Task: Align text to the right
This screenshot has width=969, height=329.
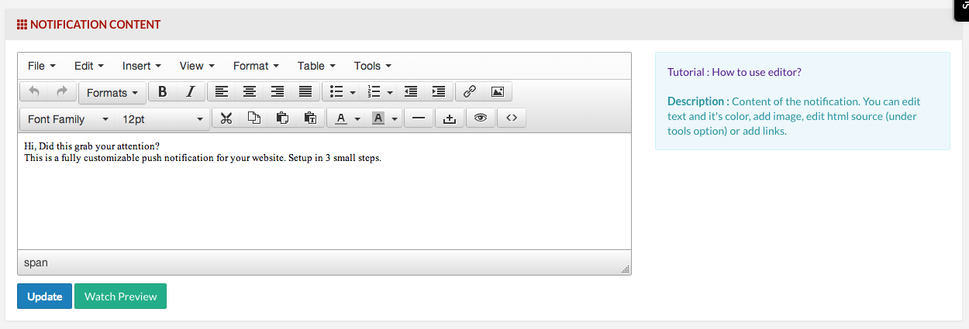Action: click(278, 92)
